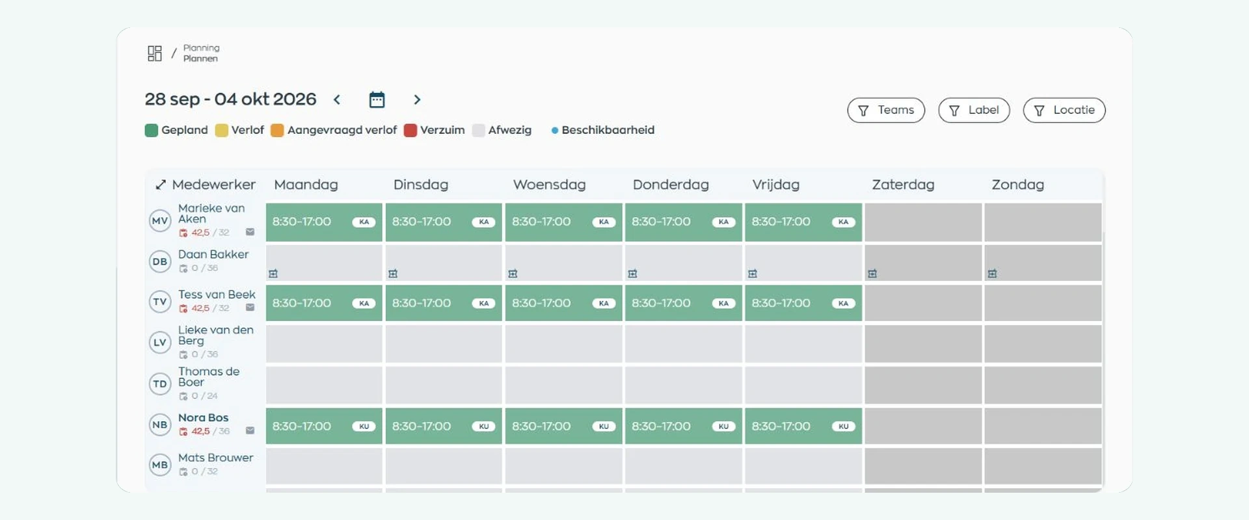
Task: Expand the Medewerker column with arrow icon
Action: click(161, 185)
